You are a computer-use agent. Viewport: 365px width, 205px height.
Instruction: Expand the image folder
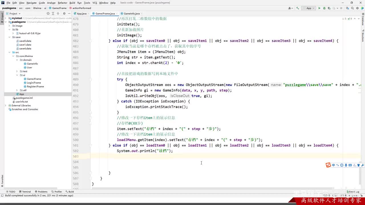pyautogui.click(x=9, y=26)
